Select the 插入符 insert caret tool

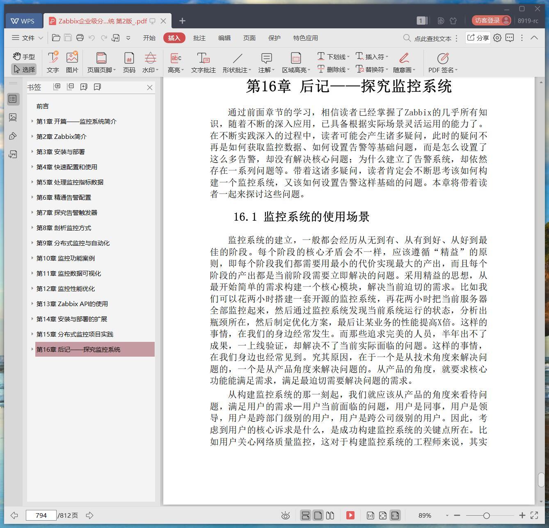point(372,57)
